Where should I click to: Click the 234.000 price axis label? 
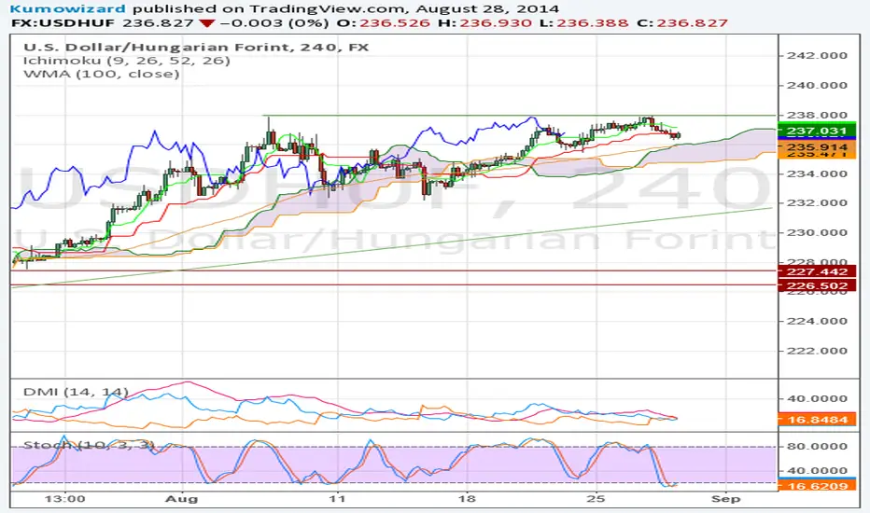pyautogui.click(x=818, y=173)
